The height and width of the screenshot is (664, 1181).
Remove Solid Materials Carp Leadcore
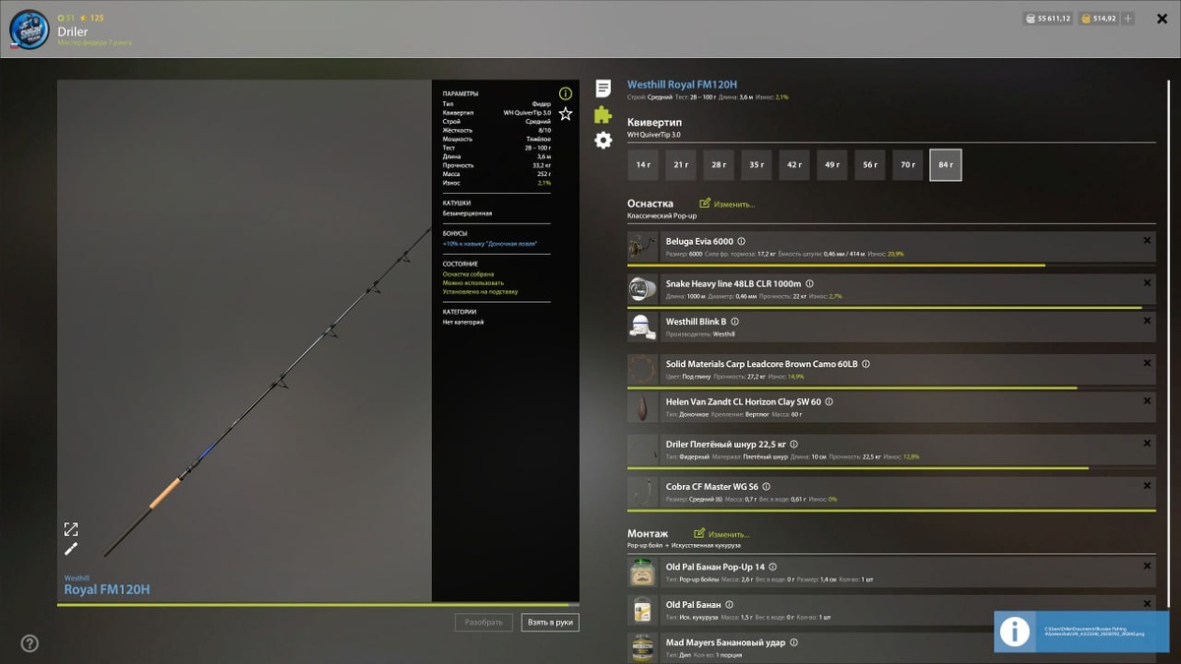tap(1147, 364)
